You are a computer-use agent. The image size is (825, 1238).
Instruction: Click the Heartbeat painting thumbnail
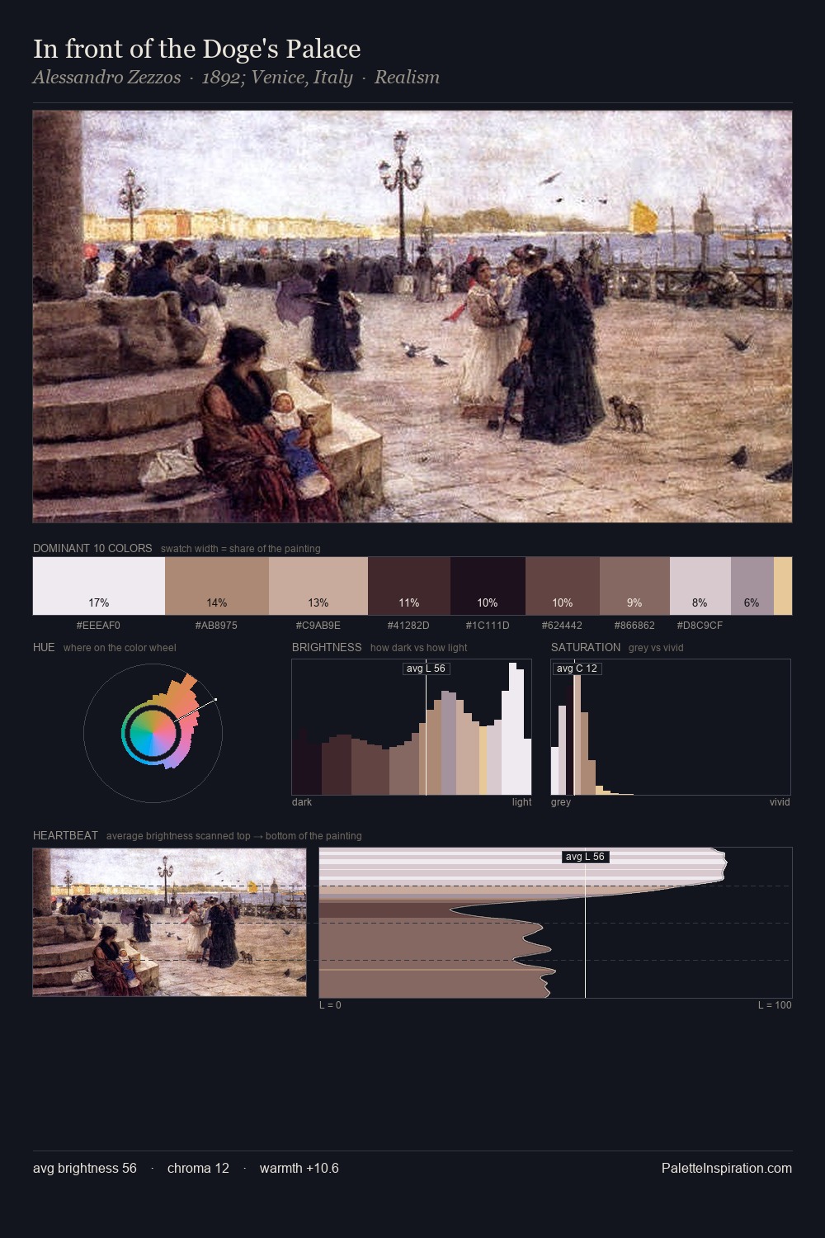169,923
